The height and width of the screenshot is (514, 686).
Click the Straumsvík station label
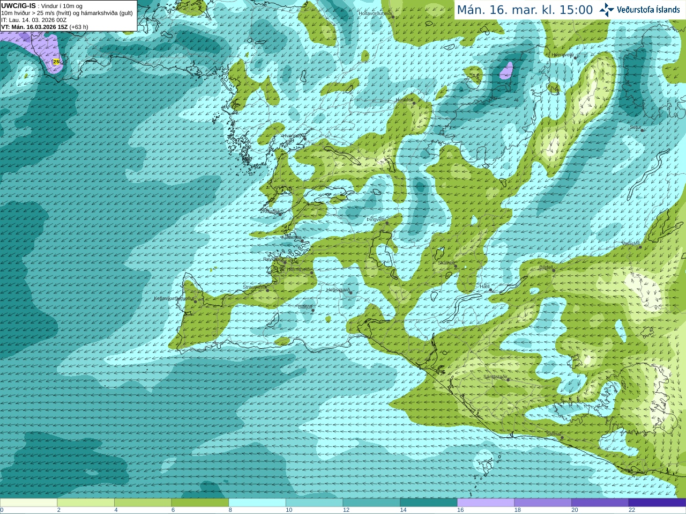pos(254,287)
